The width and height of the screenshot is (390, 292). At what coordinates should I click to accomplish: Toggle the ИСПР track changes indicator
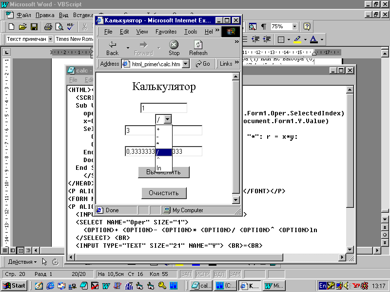(203, 274)
